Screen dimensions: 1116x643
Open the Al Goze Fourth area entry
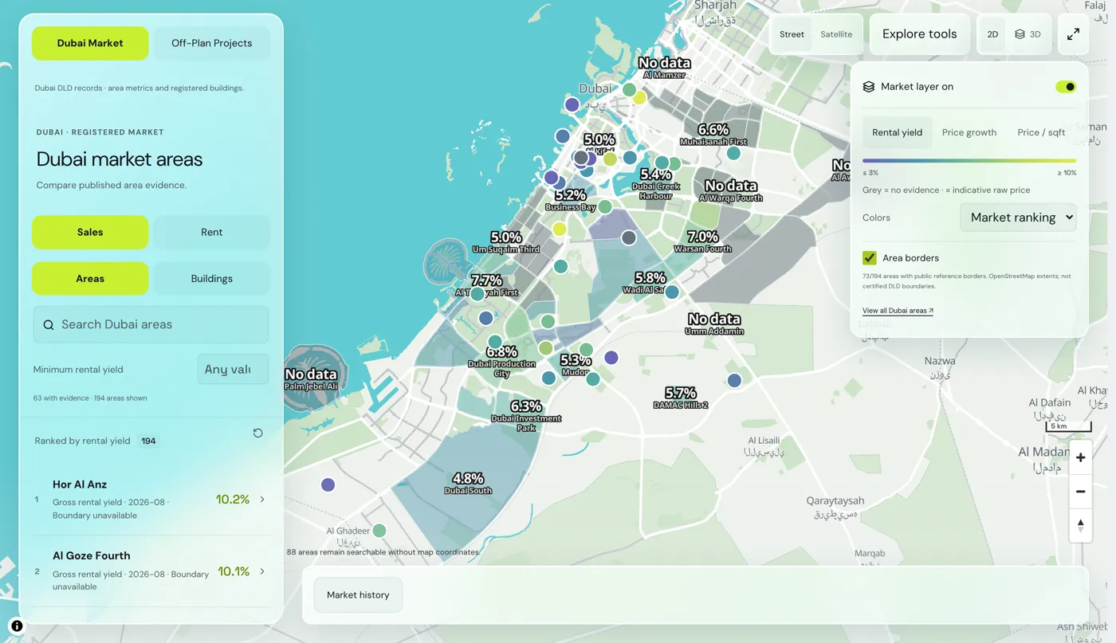[x=151, y=571]
